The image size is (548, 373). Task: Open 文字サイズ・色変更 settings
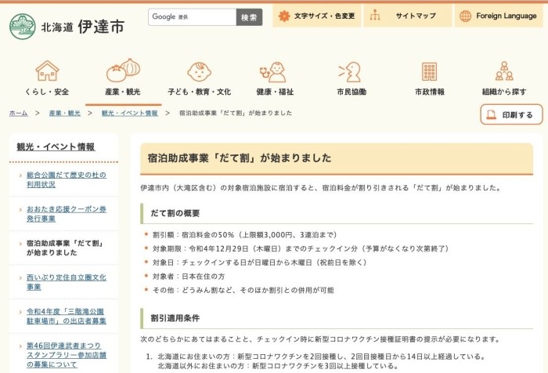click(x=316, y=16)
